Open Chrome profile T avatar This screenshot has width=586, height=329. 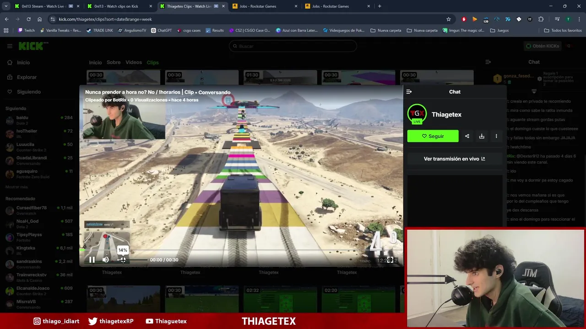[x=568, y=19]
